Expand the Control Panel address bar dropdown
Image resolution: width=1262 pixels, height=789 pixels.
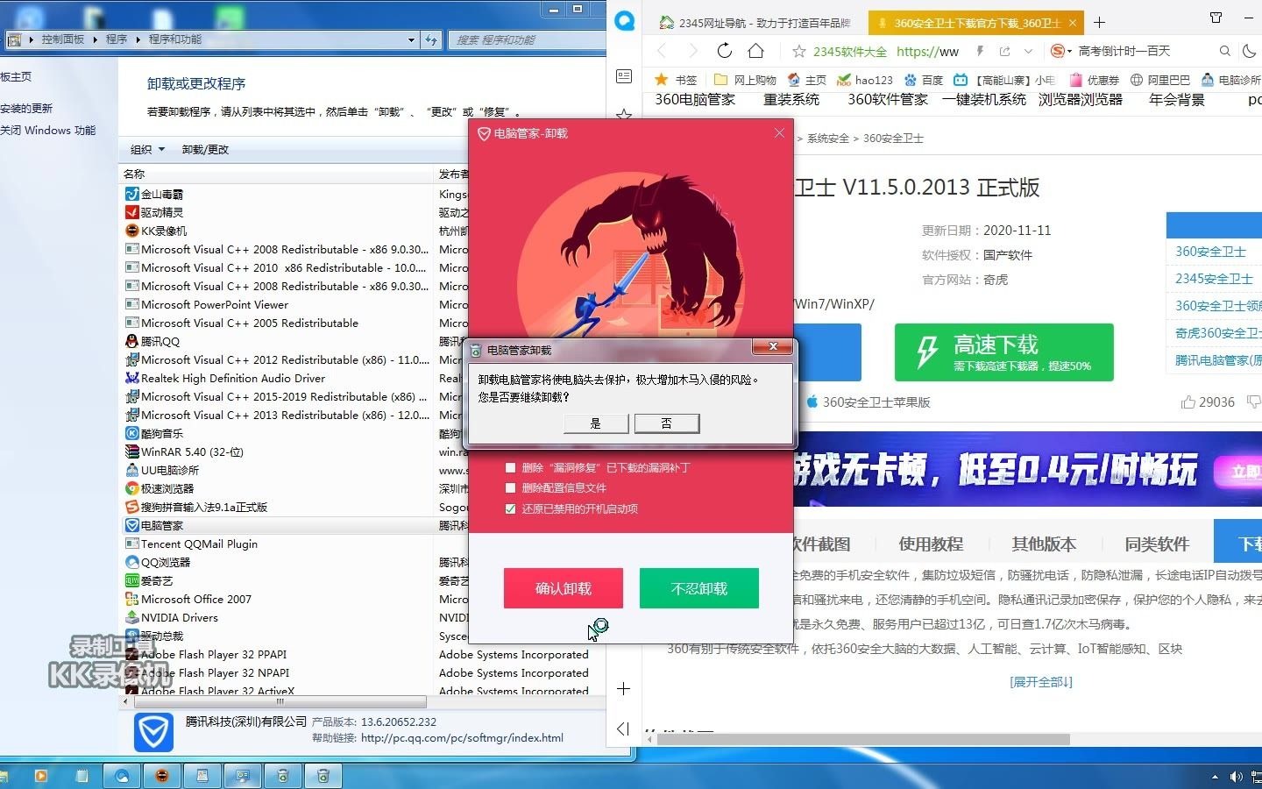[x=411, y=39]
